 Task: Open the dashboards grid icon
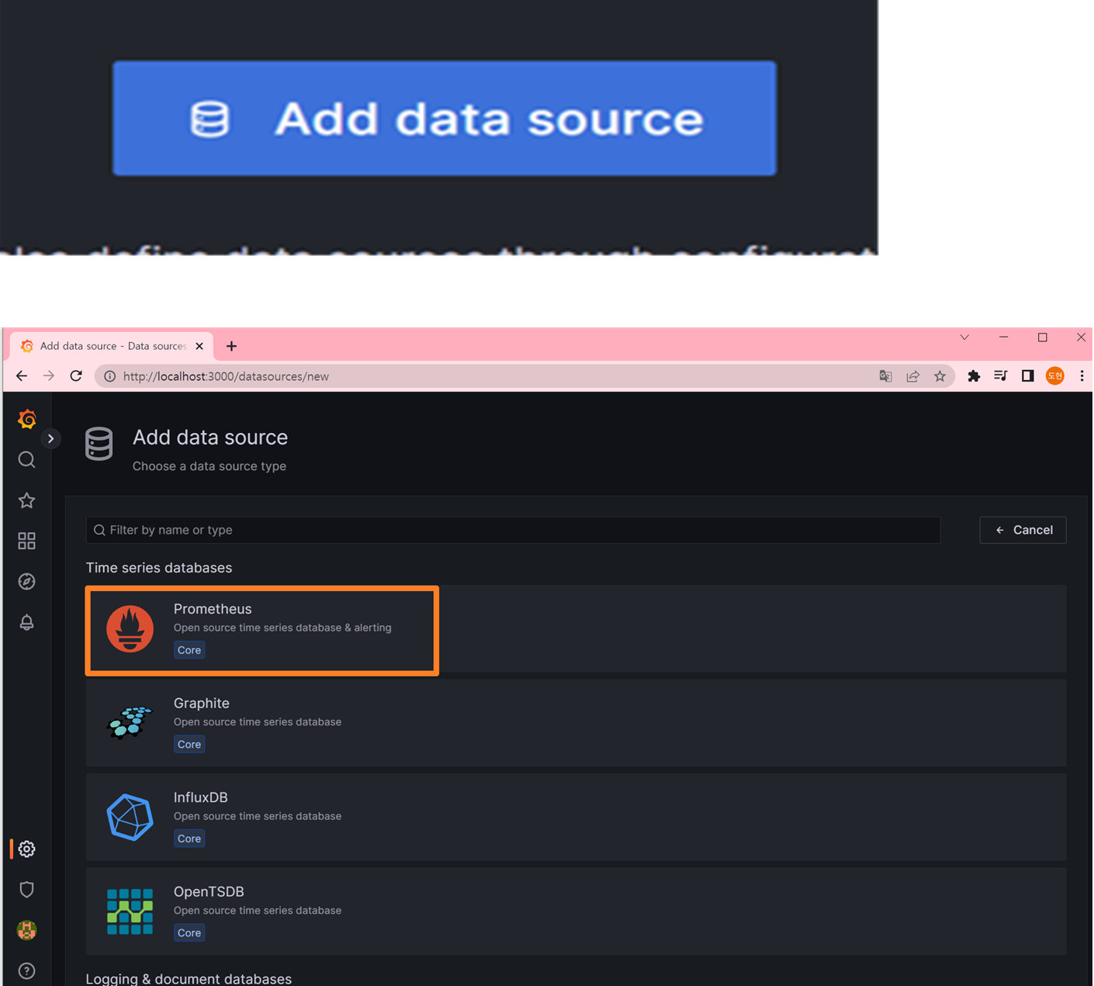point(27,541)
